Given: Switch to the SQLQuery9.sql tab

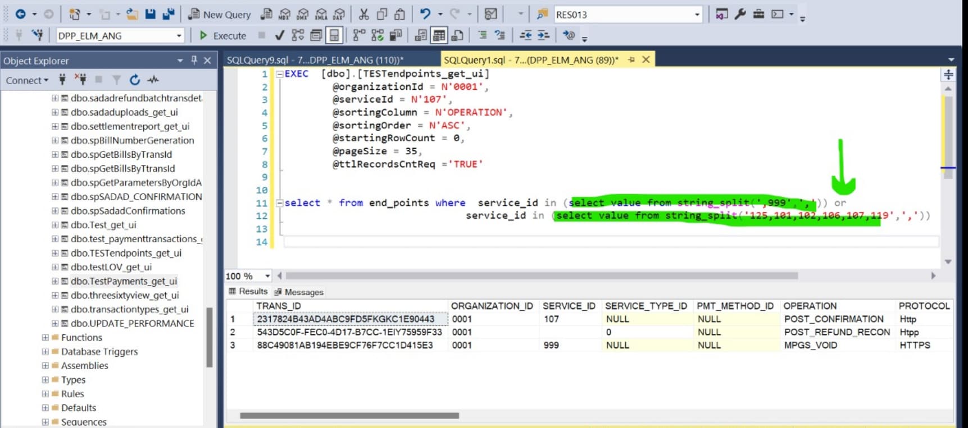Looking at the screenshot, I should [315, 60].
